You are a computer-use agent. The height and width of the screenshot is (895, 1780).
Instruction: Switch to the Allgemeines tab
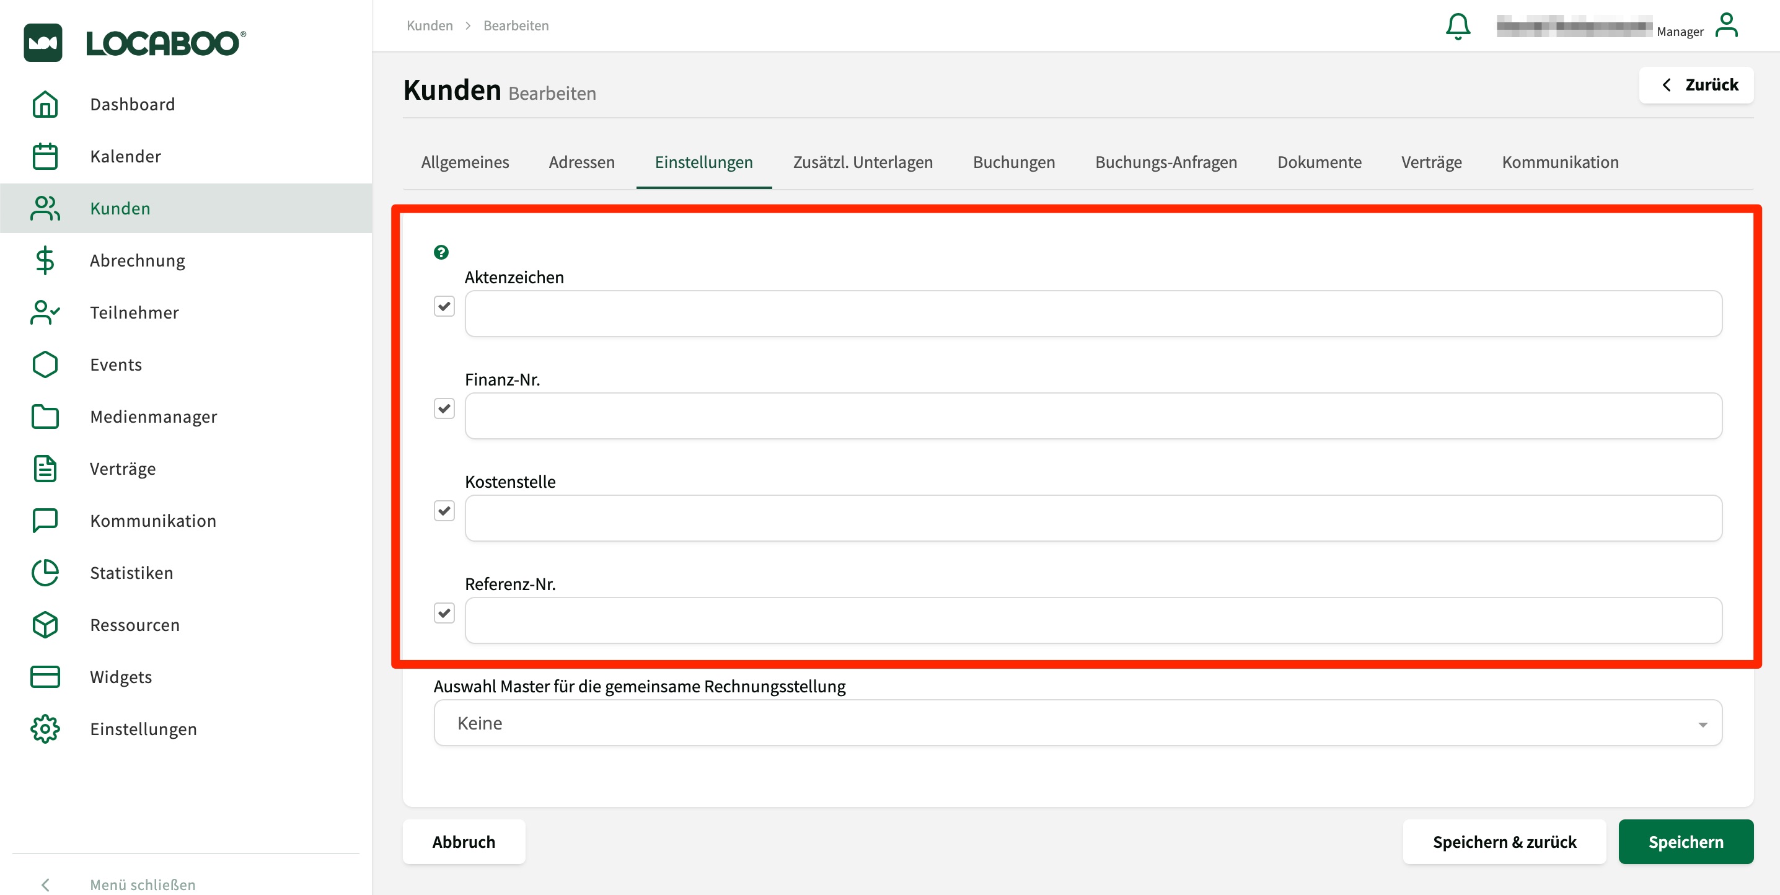465,162
